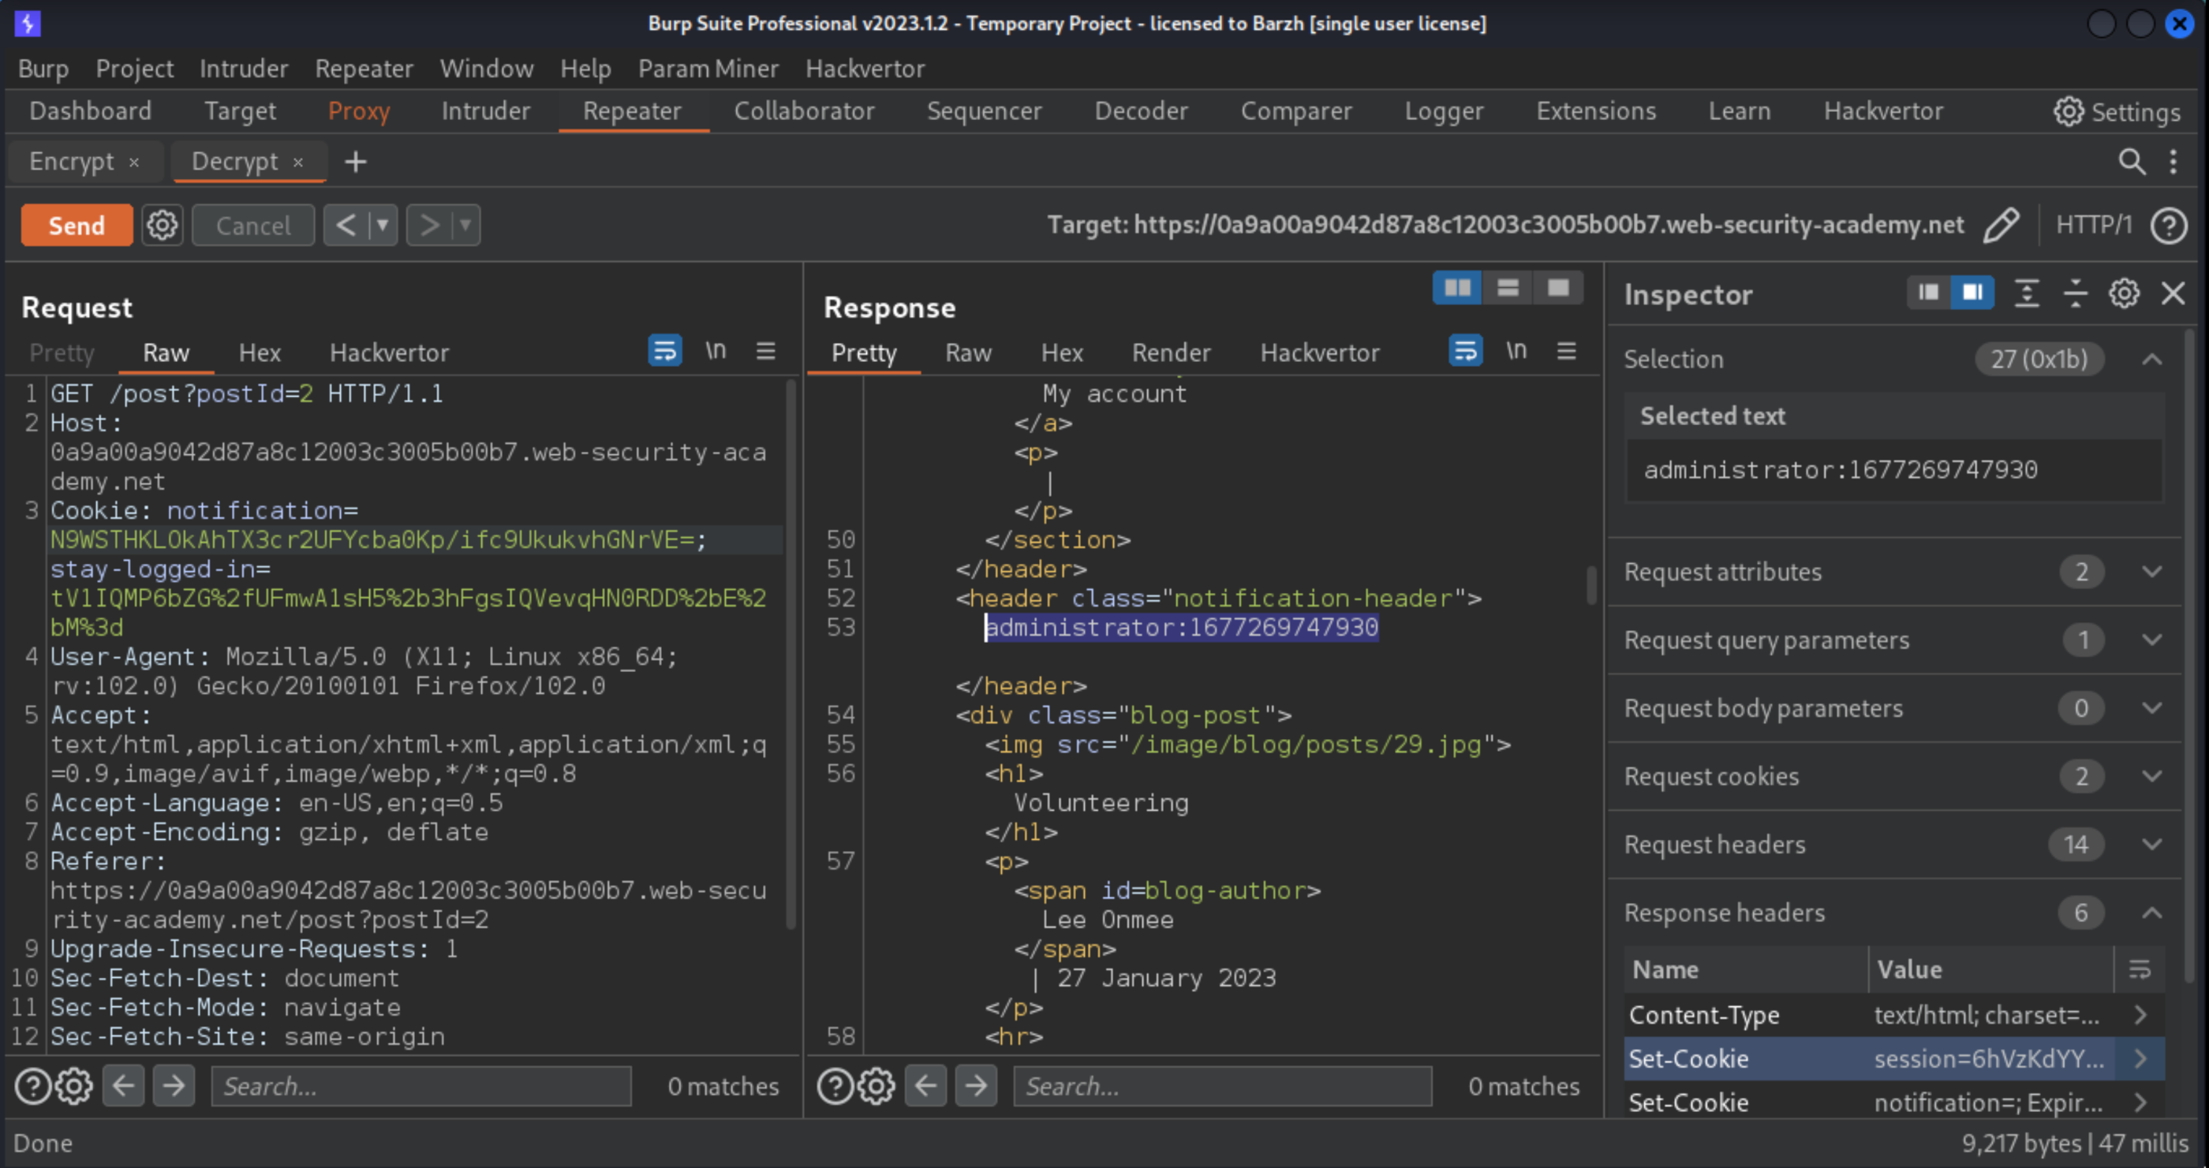Screen dimensions: 2209x1168
Task: Expand all Inspector sections
Action: 2026,293
